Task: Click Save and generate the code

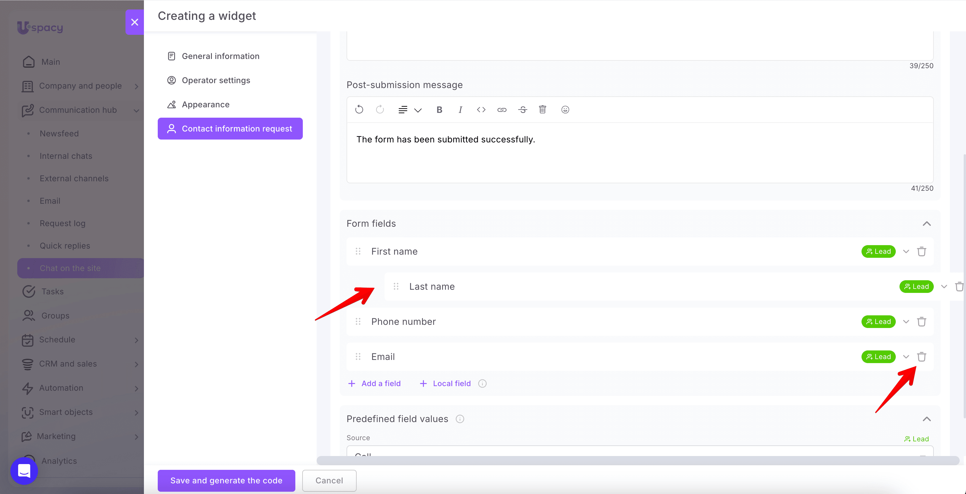Action: point(226,480)
